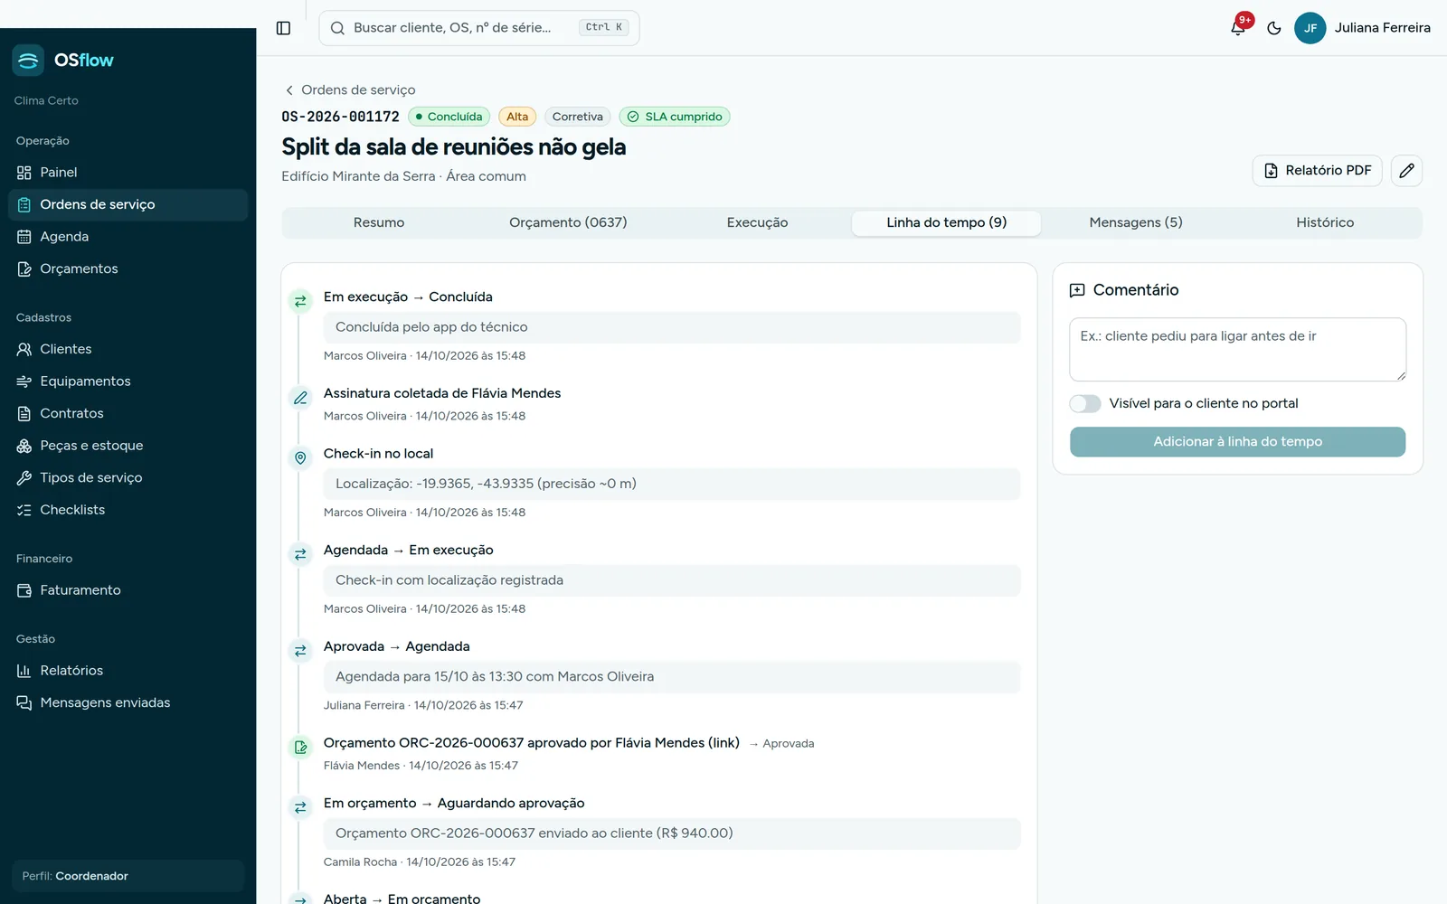
Task: Download the Relatório PDF
Action: pos(1317,170)
